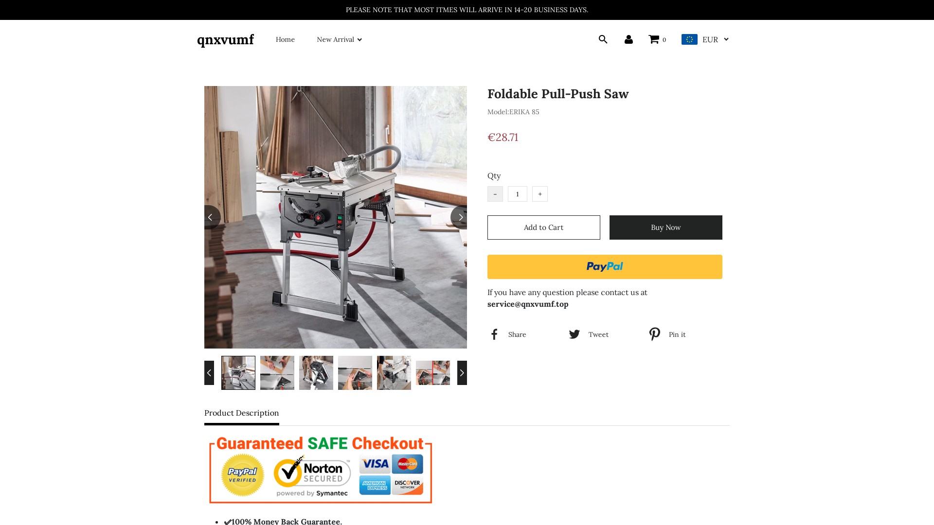The width and height of the screenshot is (934, 525).
Task: Move thumbnail strip back with left arrow
Action: tap(209, 373)
